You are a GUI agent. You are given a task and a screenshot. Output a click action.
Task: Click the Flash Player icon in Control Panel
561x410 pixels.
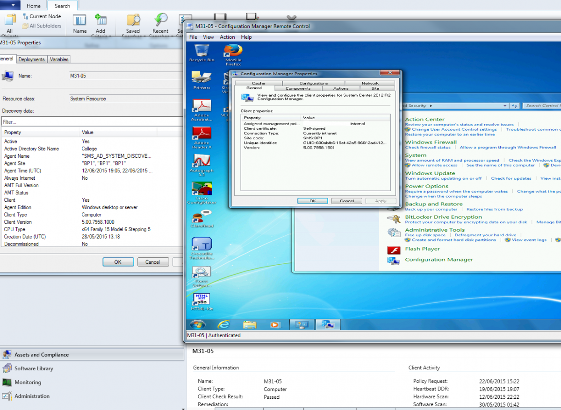click(x=394, y=249)
